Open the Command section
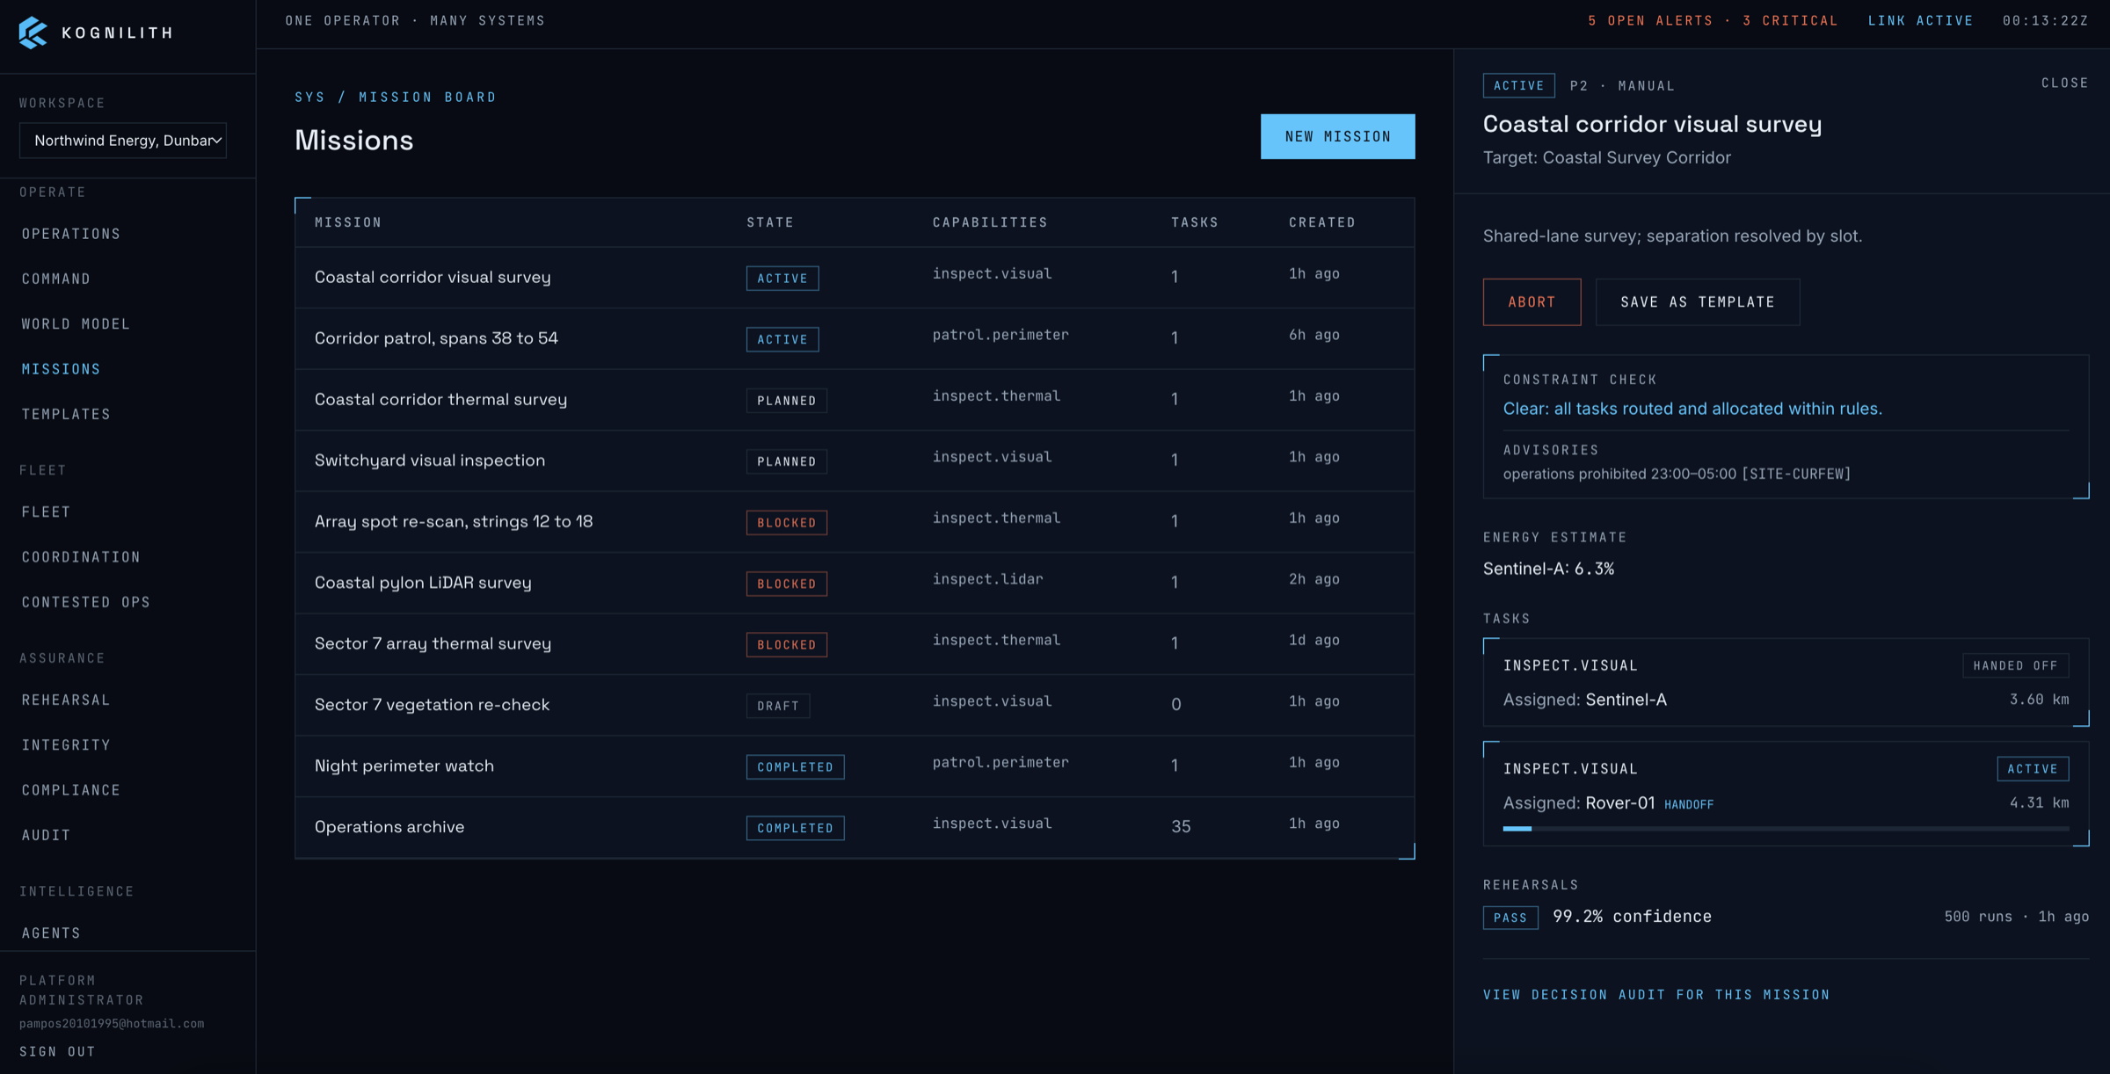The width and height of the screenshot is (2110, 1074). coord(56,279)
